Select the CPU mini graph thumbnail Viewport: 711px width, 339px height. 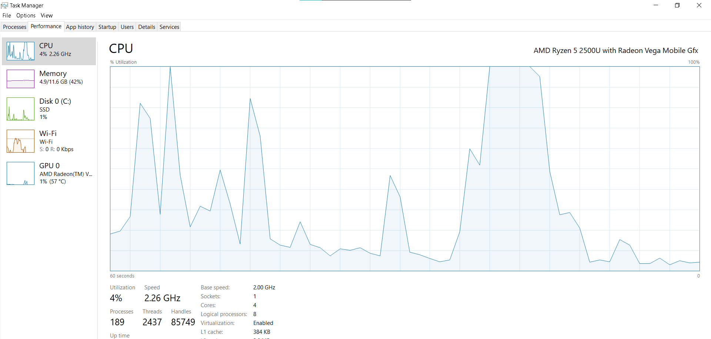pyautogui.click(x=20, y=51)
